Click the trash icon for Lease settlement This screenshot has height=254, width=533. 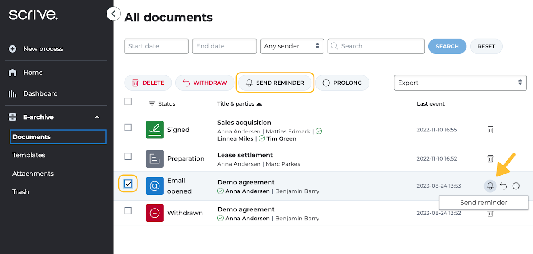[x=490, y=158]
